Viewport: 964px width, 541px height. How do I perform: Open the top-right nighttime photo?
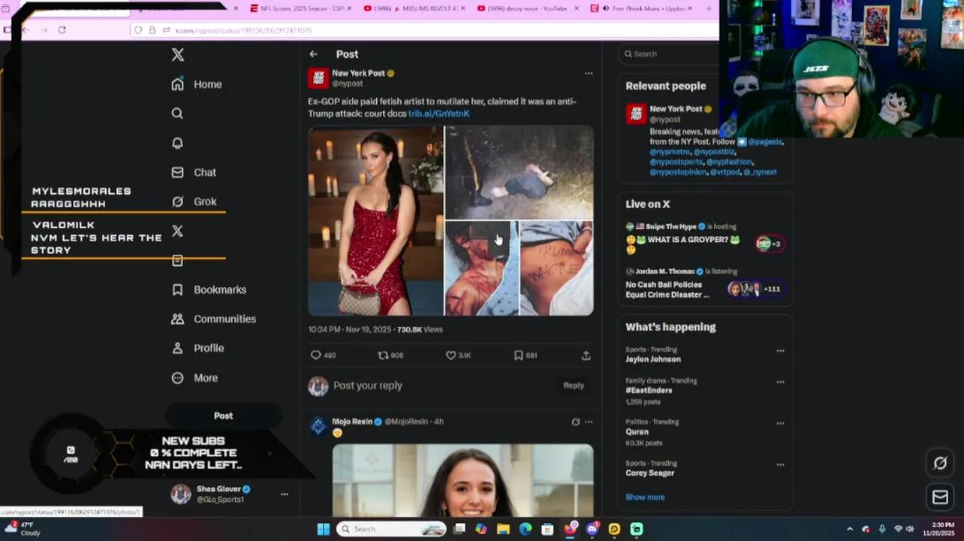tap(520, 172)
